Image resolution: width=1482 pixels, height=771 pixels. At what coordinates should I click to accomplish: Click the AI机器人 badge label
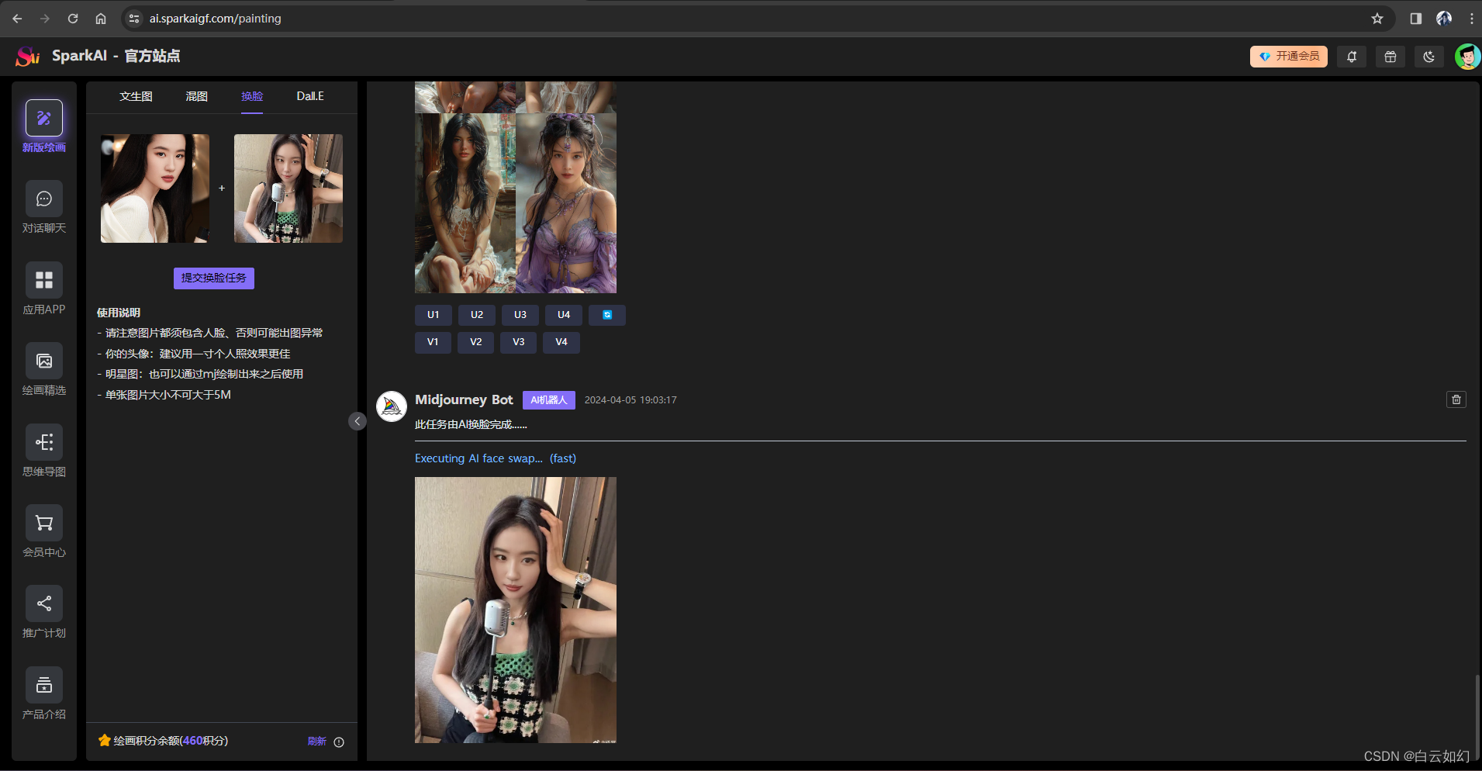549,400
